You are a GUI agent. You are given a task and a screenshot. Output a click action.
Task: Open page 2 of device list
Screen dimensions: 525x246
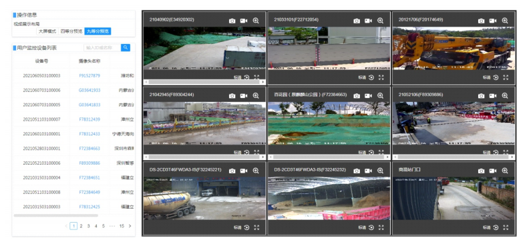[81, 226]
